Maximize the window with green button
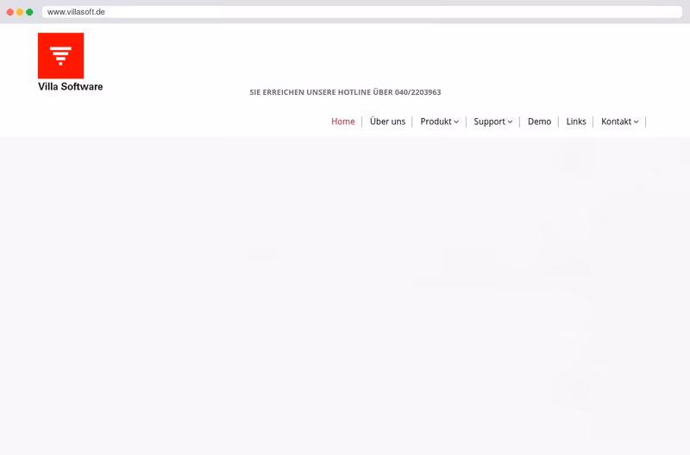The image size is (690, 455). pos(29,12)
